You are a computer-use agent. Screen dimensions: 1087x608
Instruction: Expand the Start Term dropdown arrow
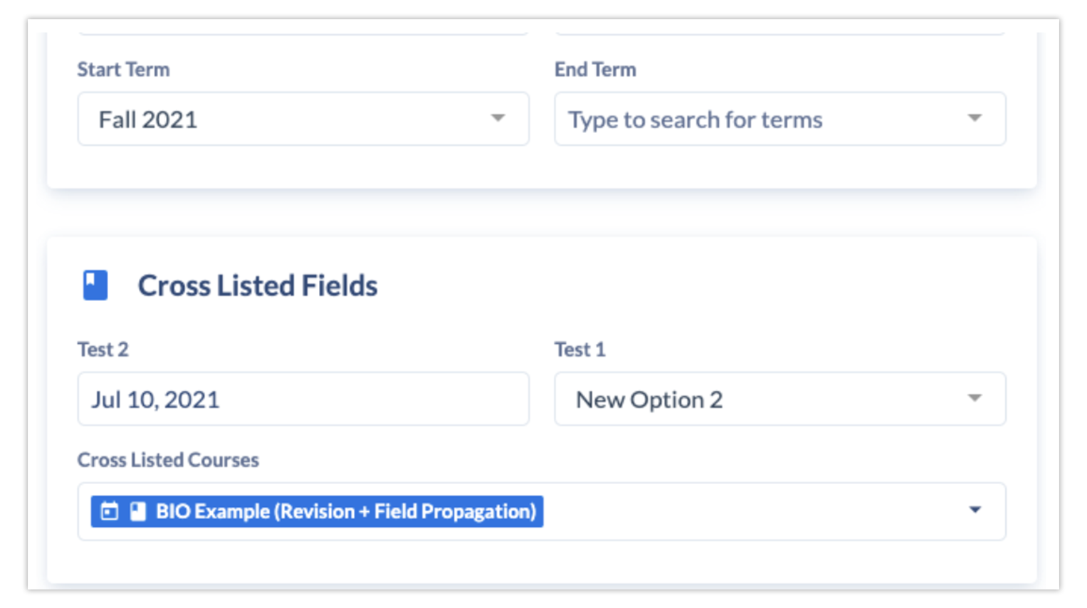(x=498, y=118)
